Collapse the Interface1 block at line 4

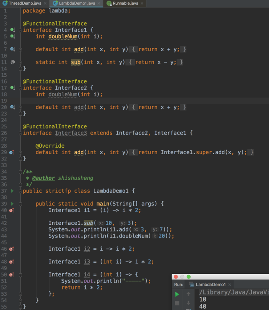click(x=20, y=30)
